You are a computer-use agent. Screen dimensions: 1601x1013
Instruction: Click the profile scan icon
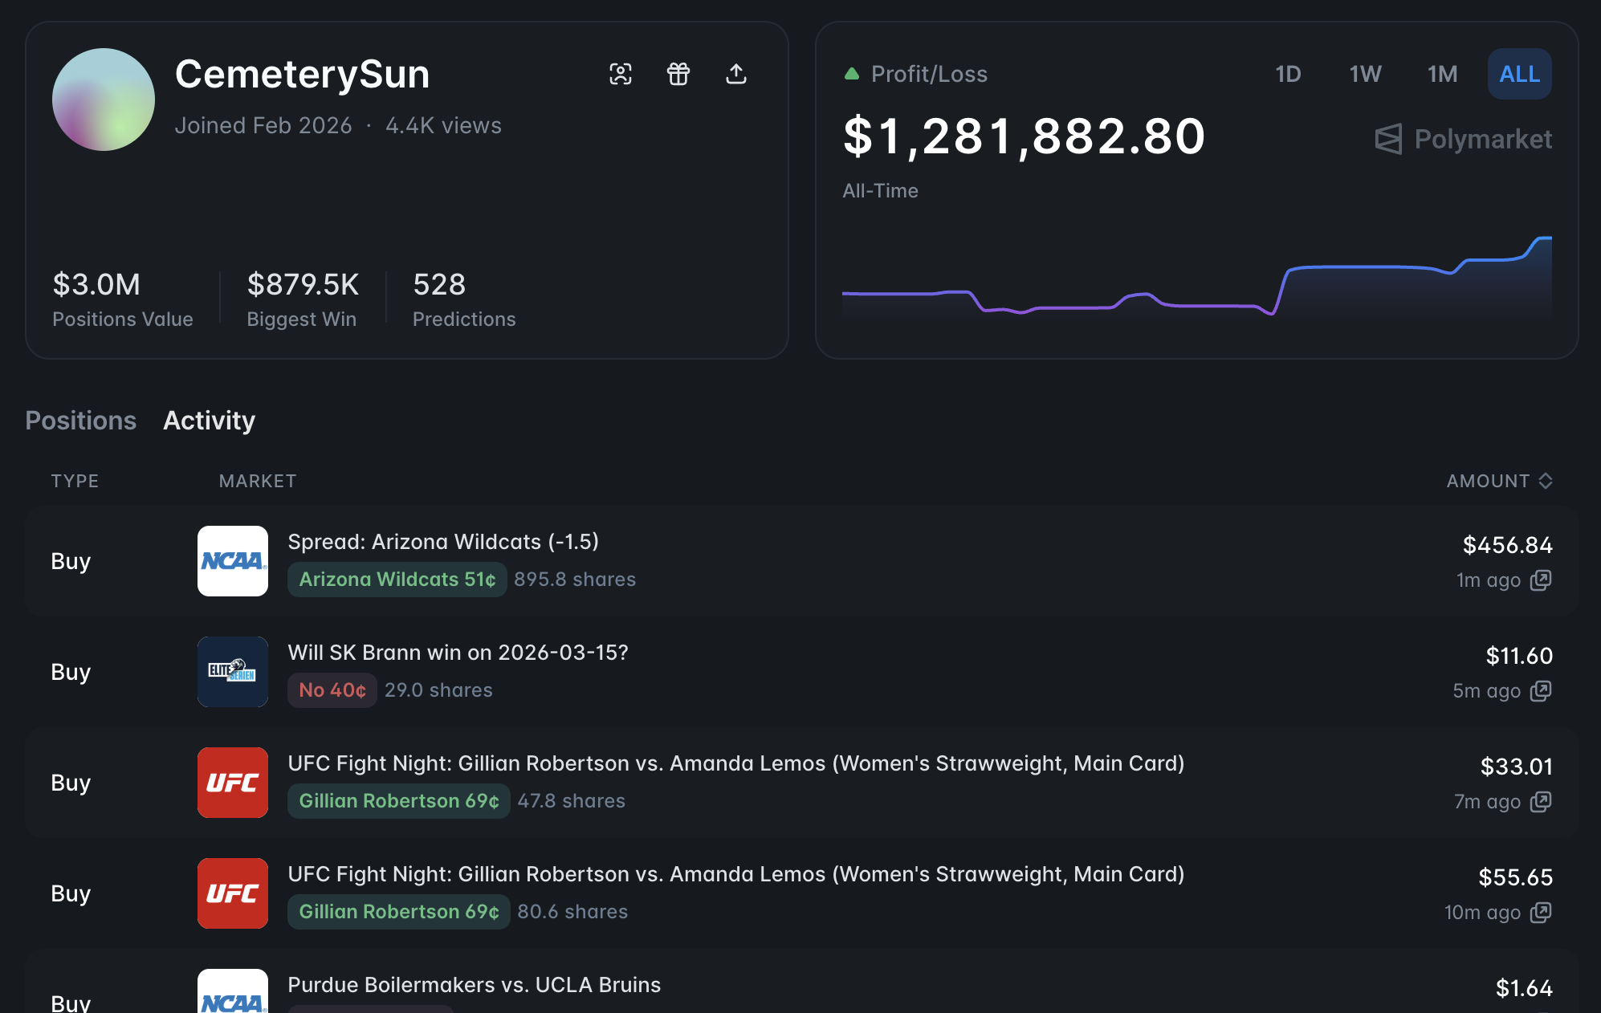(620, 74)
